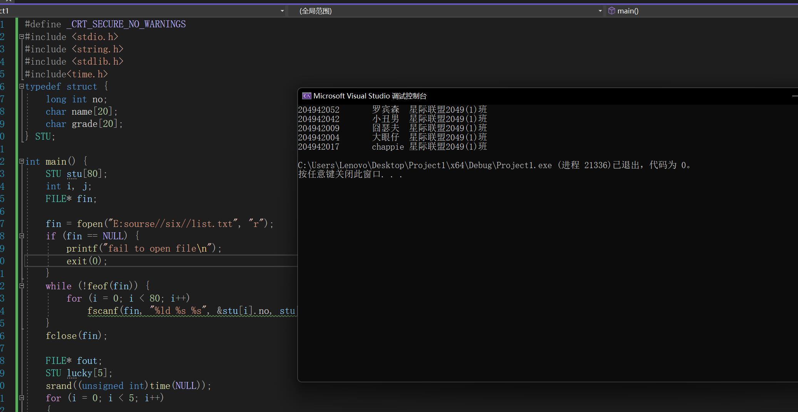Click the Microsoft Visual Studio 调试控制台 title
Image resolution: width=798 pixels, height=412 pixels.
pos(370,96)
